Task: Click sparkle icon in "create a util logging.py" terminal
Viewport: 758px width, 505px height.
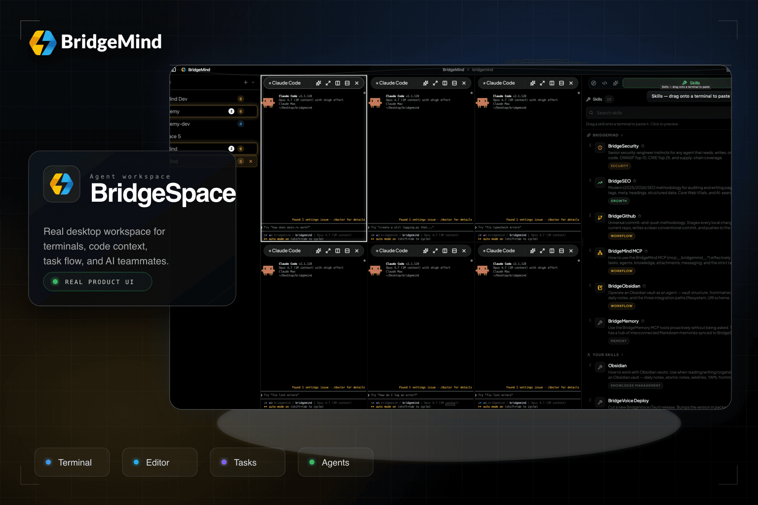Action: coord(425,83)
